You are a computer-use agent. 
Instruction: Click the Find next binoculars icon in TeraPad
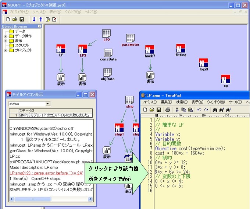point(228,110)
